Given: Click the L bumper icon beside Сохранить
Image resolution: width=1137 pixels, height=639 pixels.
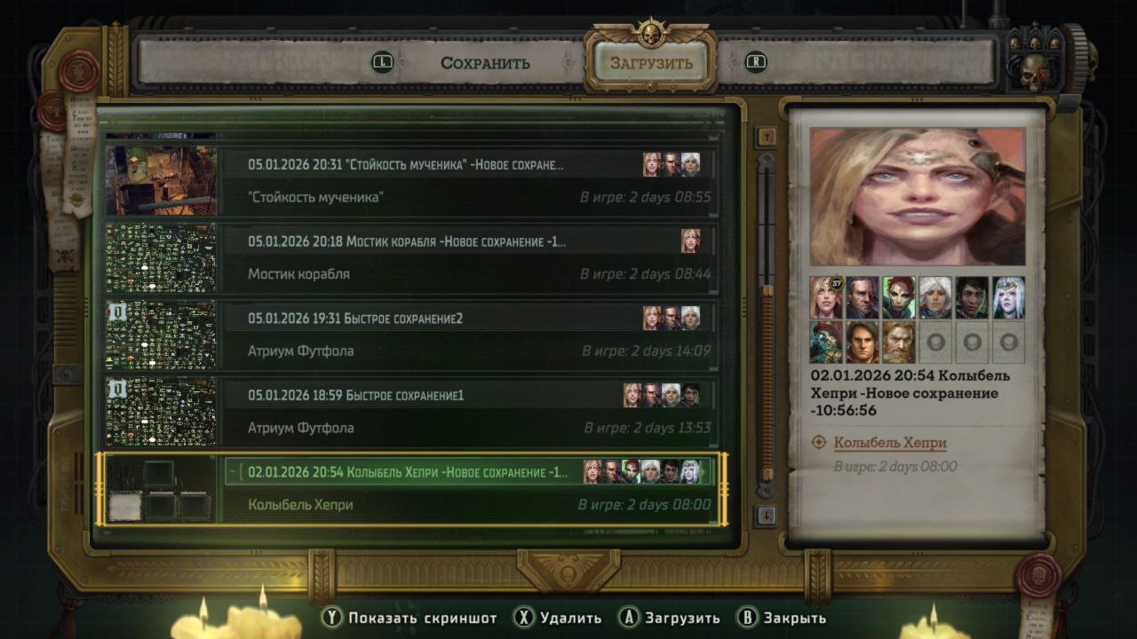Looking at the screenshot, I should 383,62.
